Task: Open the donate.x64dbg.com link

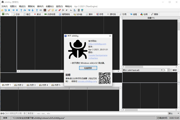Action: coord(87,81)
